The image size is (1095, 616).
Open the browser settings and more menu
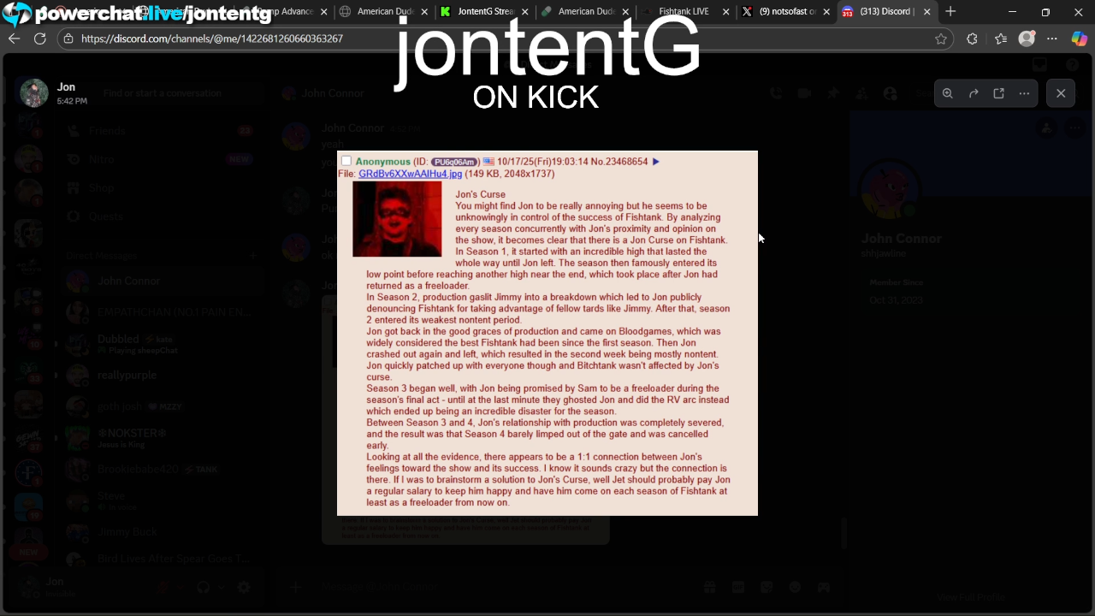coord(1052,38)
